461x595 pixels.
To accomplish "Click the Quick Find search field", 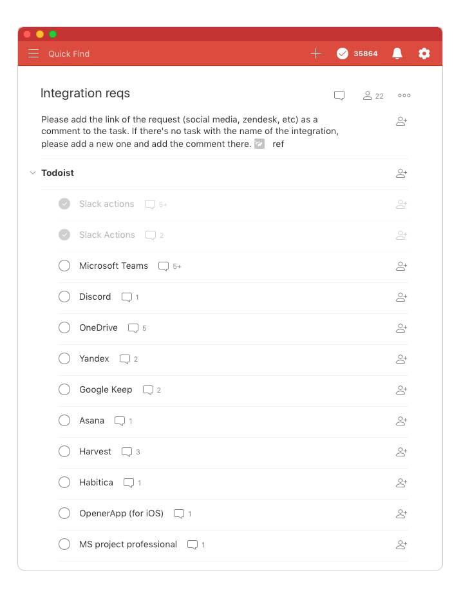I will (x=69, y=54).
